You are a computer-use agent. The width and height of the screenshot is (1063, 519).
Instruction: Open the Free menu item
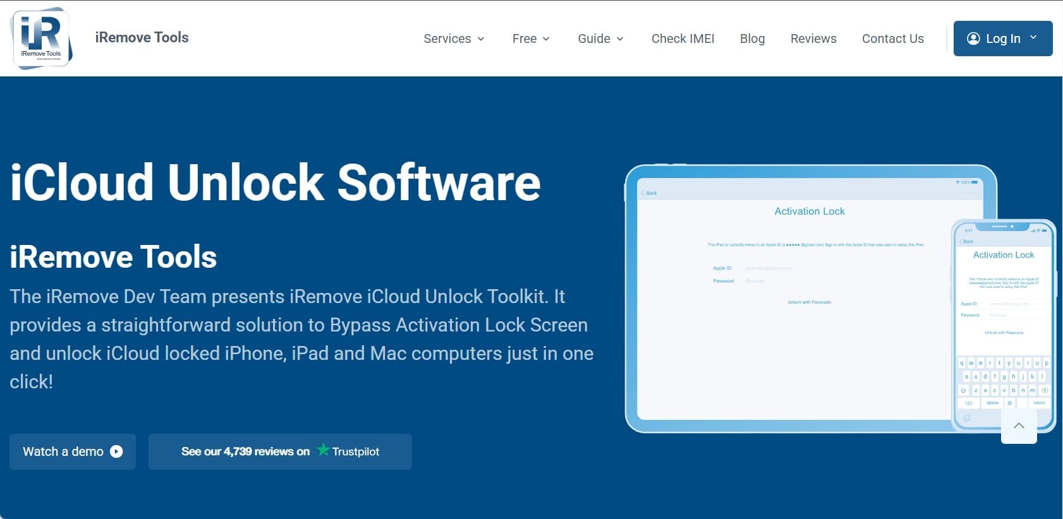tap(531, 39)
